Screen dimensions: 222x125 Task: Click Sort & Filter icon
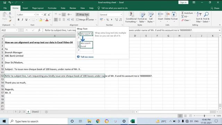point(199,17)
